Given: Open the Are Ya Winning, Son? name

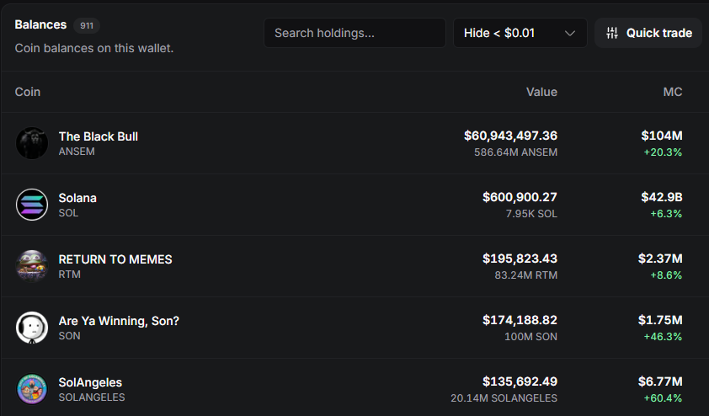Looking at the screenshot, I should [x=119, y=321].
